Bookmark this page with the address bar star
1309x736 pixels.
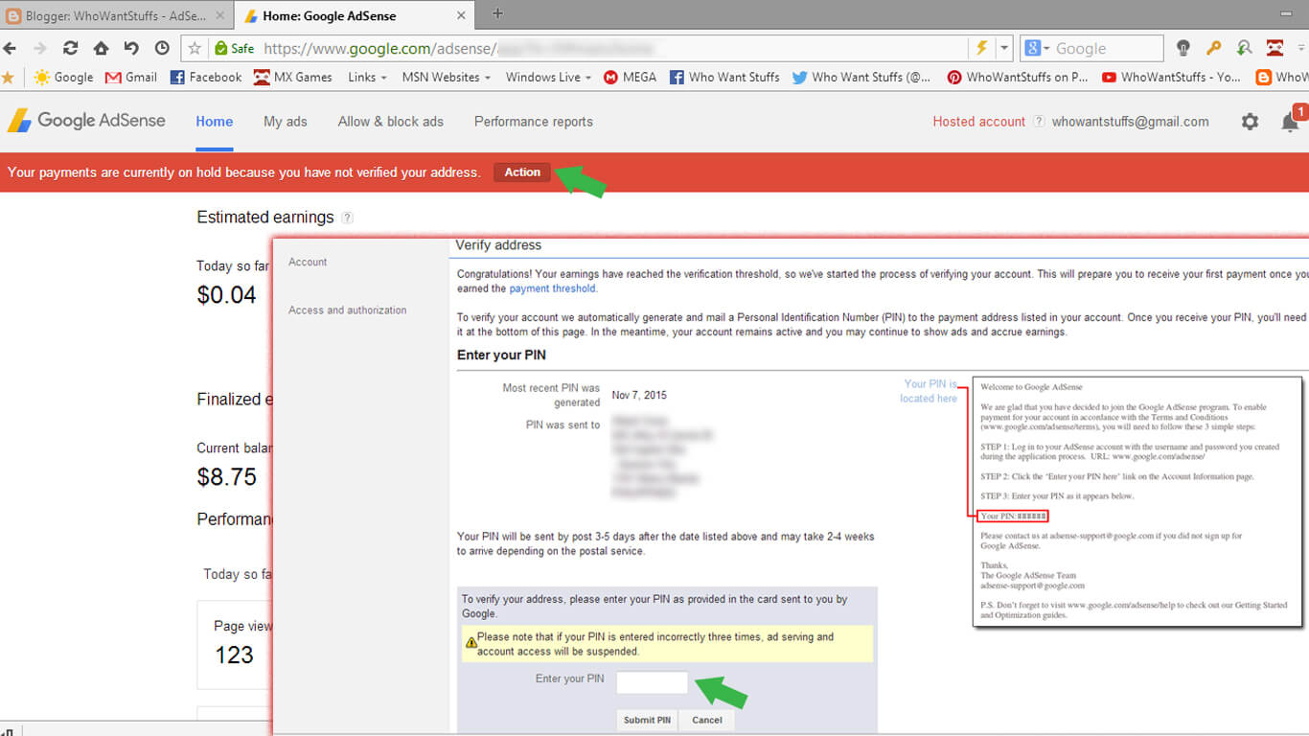click(195, 48)
